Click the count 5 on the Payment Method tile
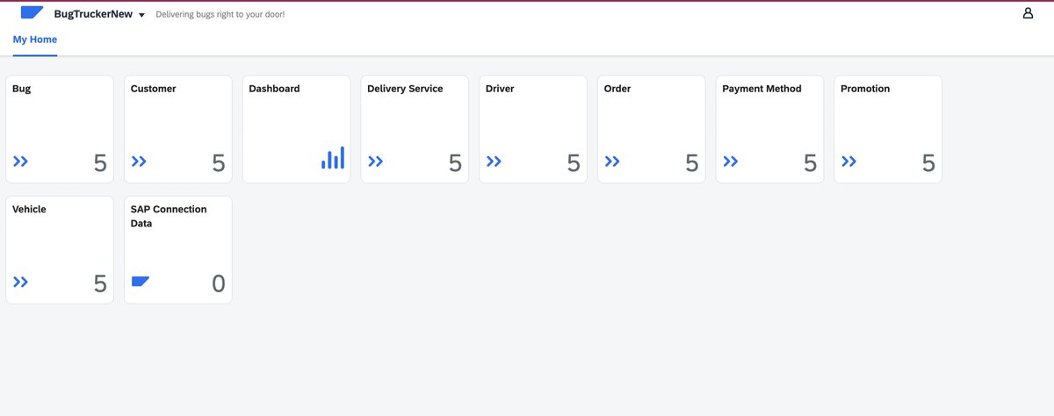 [x=810, y=163]
